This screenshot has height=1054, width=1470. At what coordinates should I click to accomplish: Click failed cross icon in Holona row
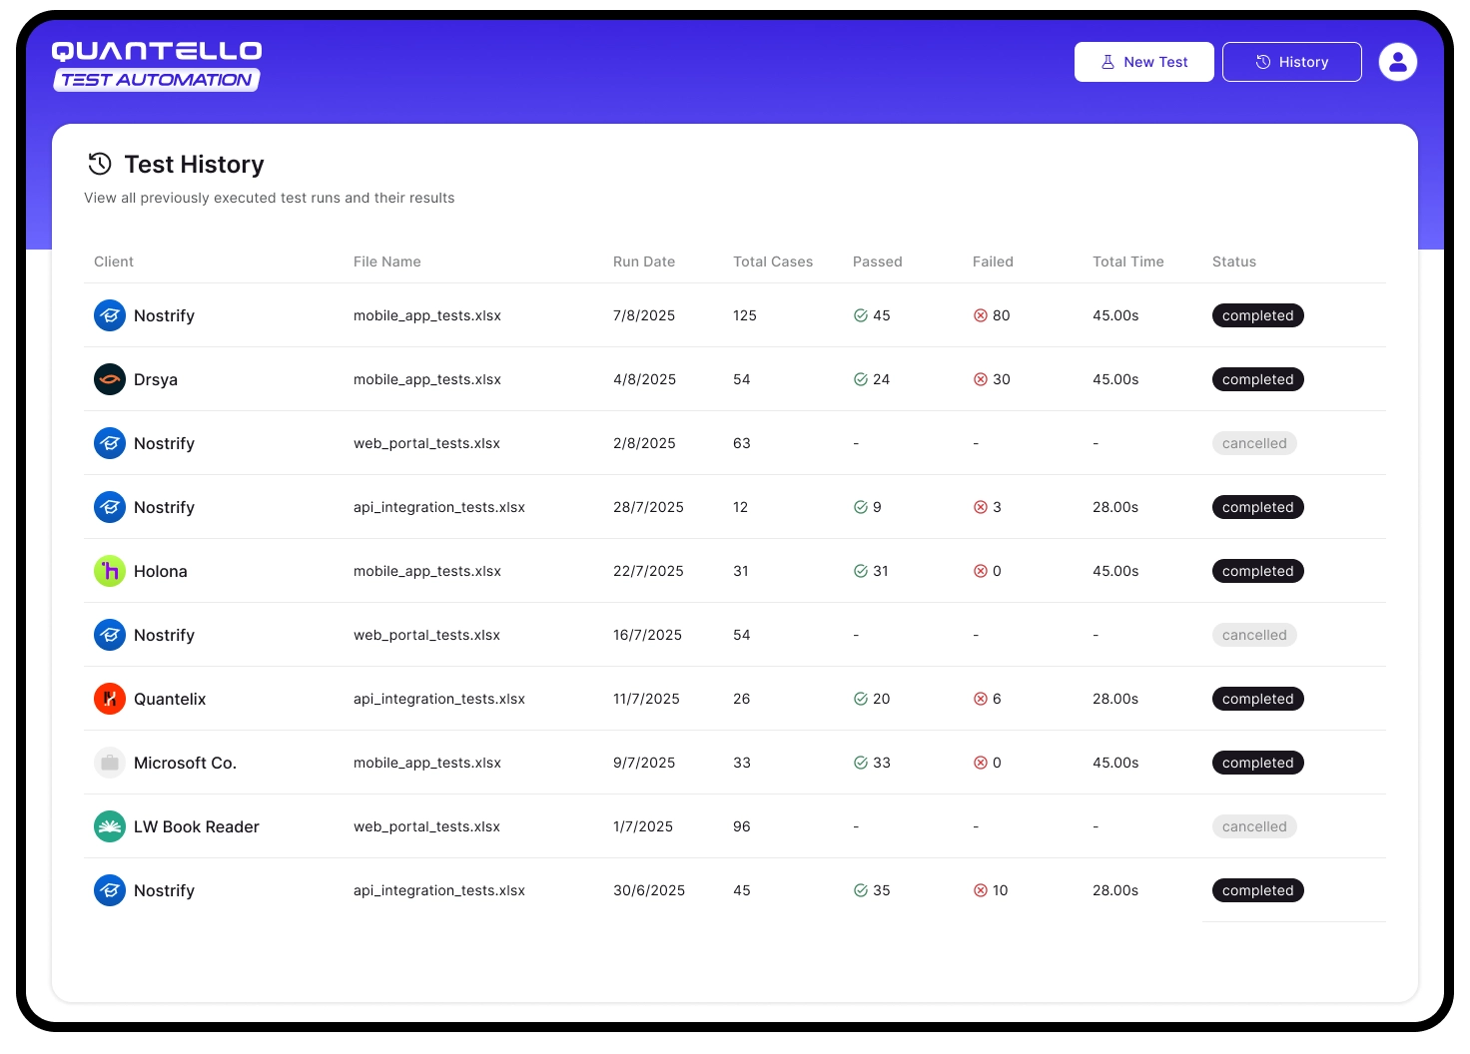(980, 571)
